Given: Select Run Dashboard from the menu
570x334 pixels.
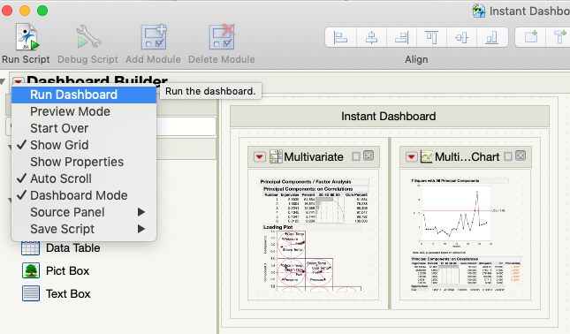Looking at the screenshot, I should point(84,95).
